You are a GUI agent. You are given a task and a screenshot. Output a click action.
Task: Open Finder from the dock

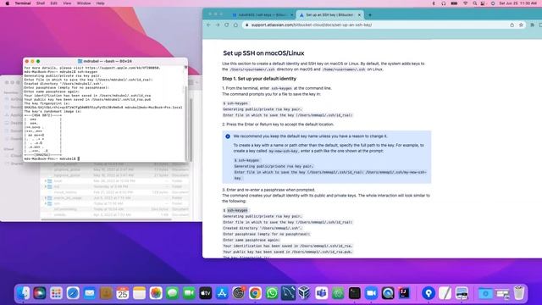click(23, 293)
